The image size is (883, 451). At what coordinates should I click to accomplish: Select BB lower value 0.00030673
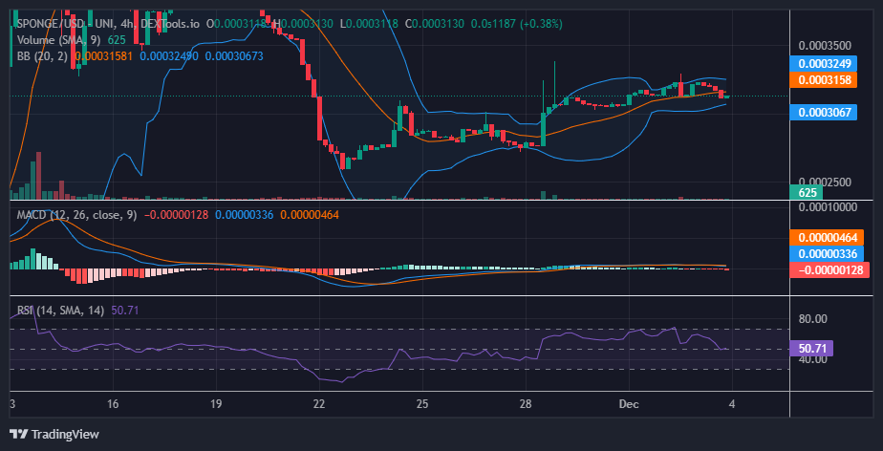coord(234,56)
